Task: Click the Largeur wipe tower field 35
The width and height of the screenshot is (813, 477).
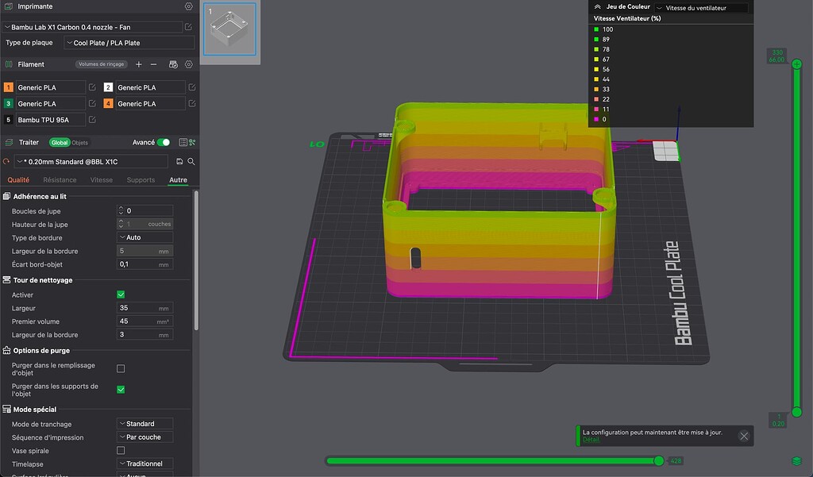Action: coord(144,308)
